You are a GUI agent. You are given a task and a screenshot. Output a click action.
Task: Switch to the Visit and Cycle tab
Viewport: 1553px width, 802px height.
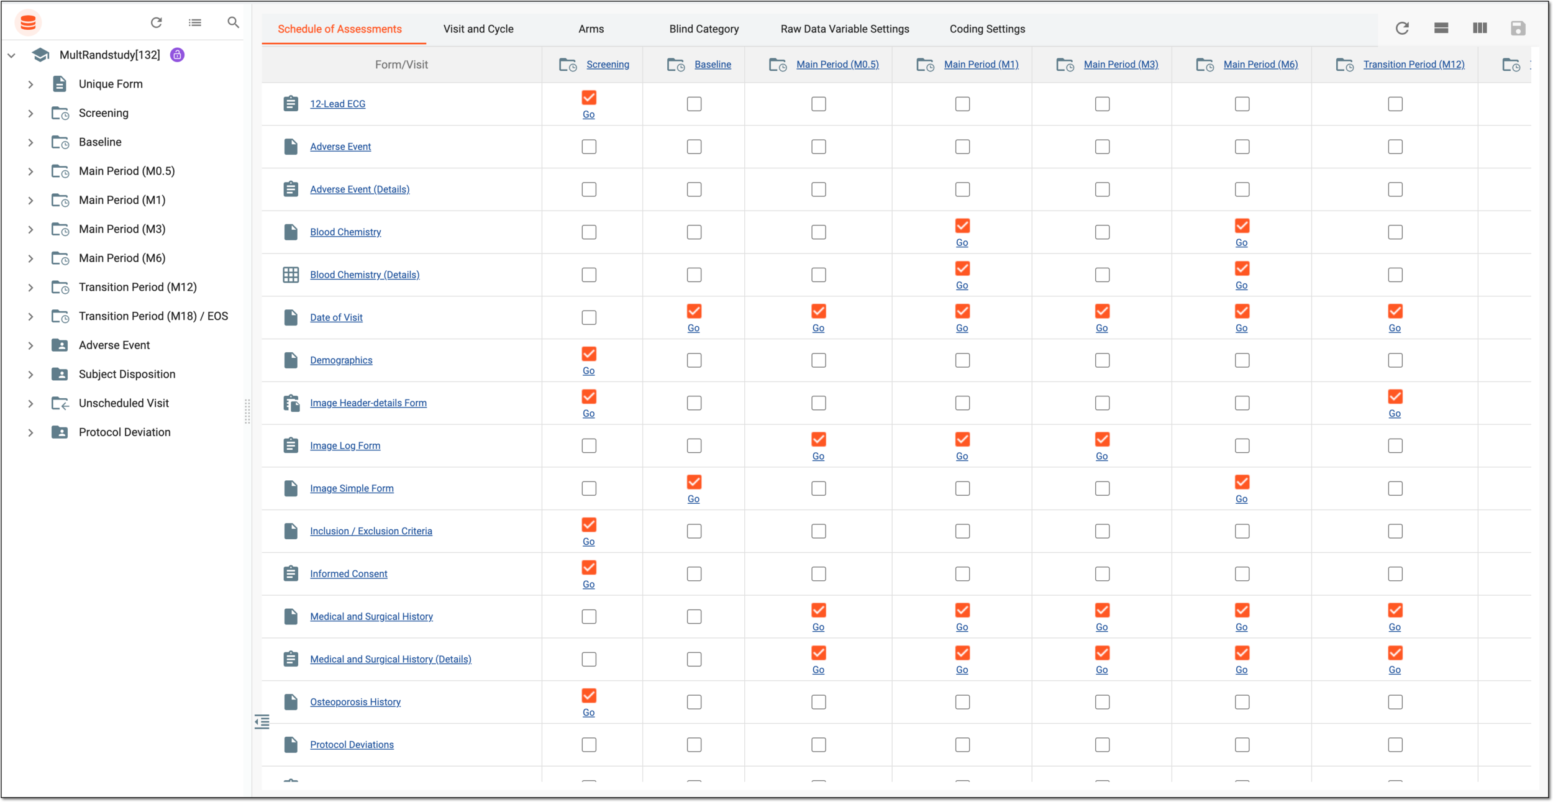(478, 29)
